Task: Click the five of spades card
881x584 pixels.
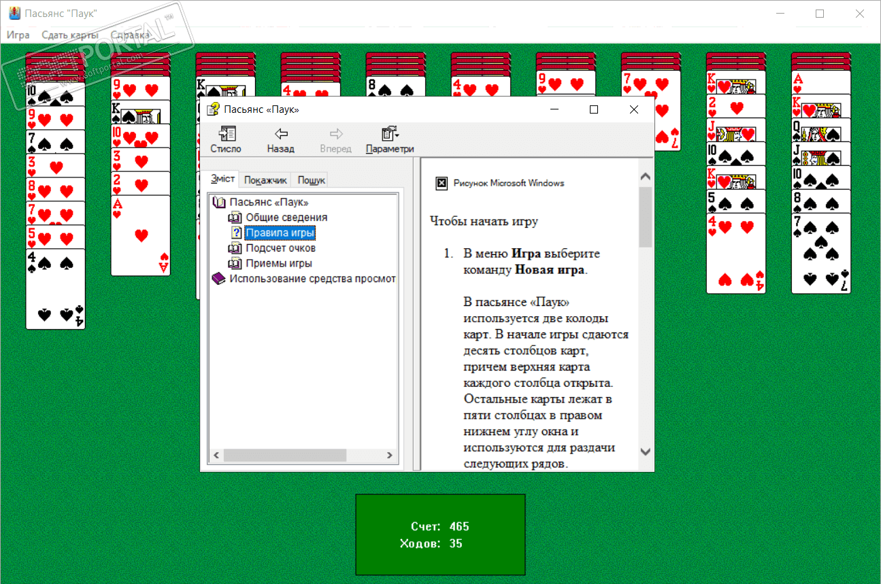Action: [x=736, y=201]
